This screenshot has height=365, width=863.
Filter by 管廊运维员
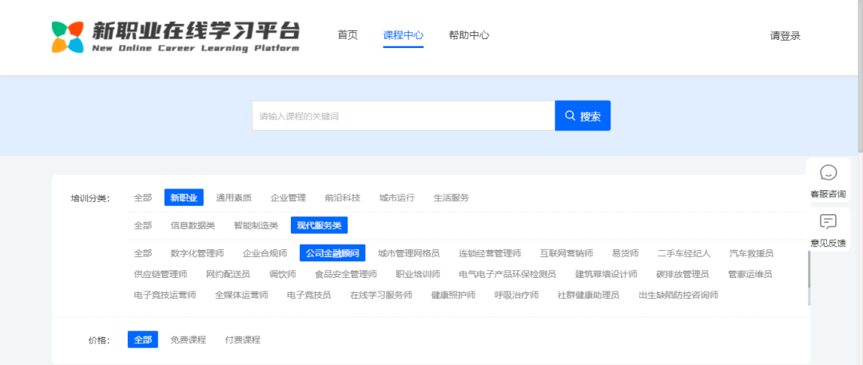(750, 274)
